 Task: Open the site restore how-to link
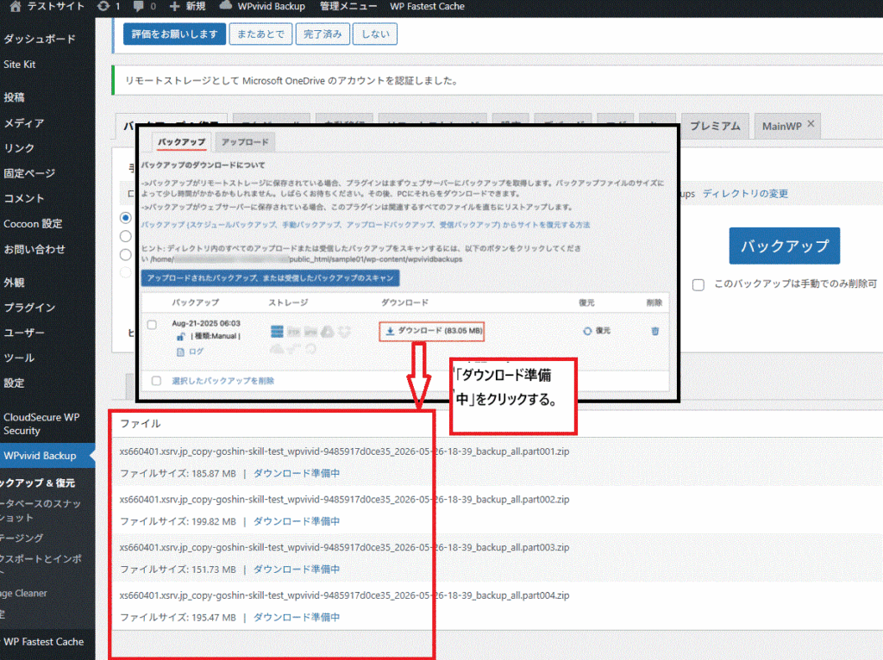click(366, 225)
